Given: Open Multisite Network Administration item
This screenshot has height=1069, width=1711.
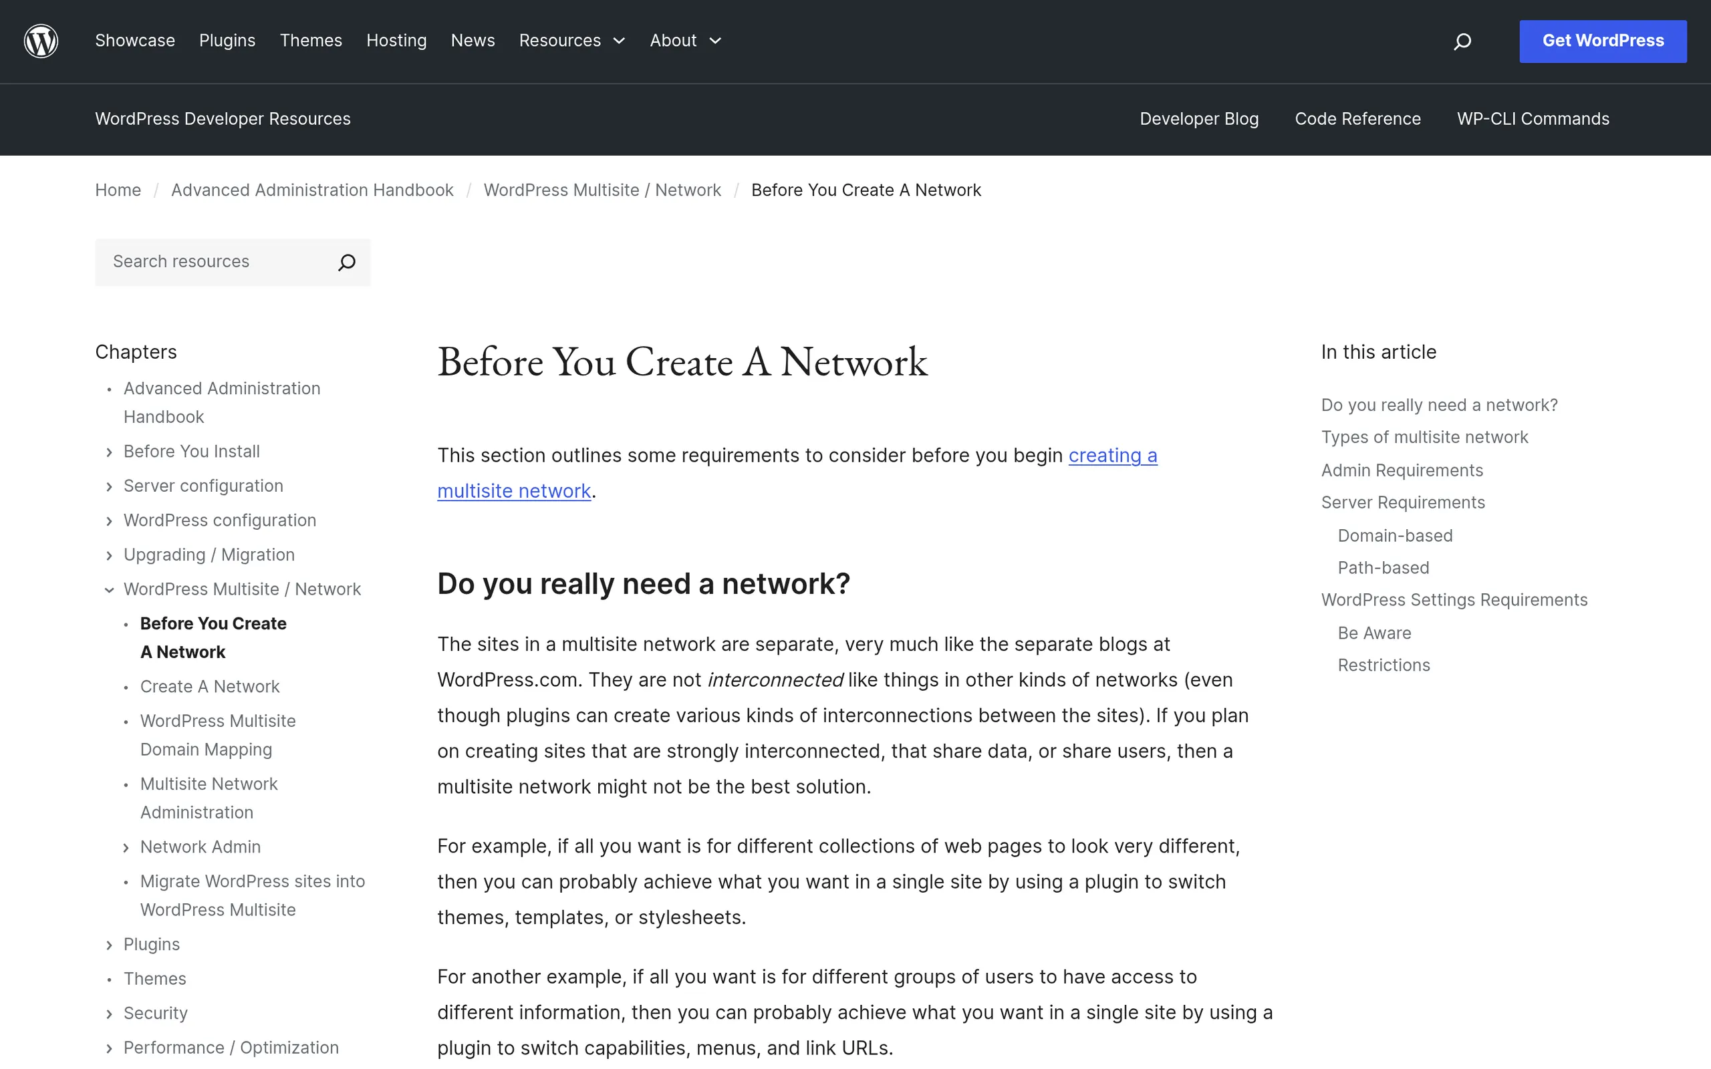Looking at the screenshot, I should point(209,798).
